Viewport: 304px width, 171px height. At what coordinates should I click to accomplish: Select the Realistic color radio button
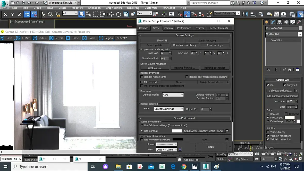tap(268, 114)
